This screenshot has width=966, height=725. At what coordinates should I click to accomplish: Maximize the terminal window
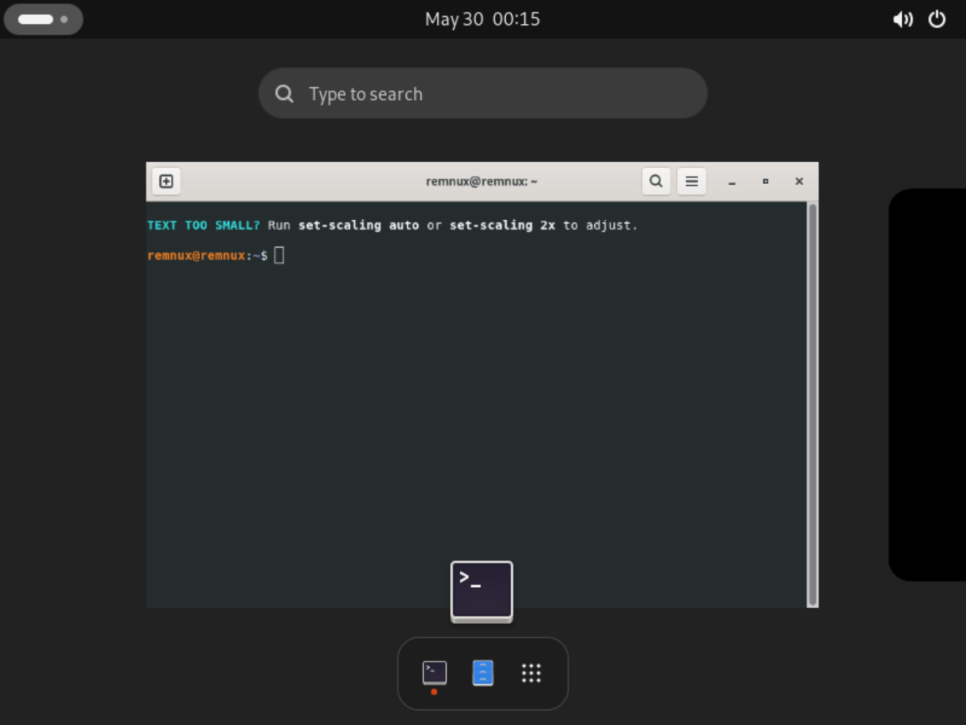pyautogui.click(x=765, y=182)
